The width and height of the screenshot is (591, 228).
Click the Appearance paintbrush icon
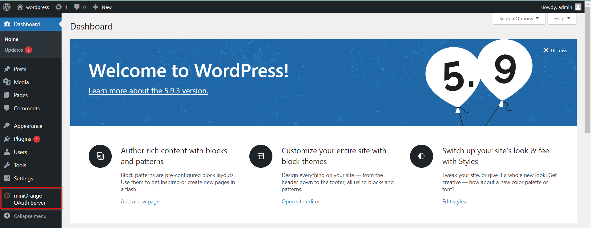tap(7, 126)
